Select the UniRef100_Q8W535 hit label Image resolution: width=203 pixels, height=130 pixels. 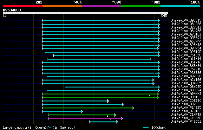(x=186, y=87)
